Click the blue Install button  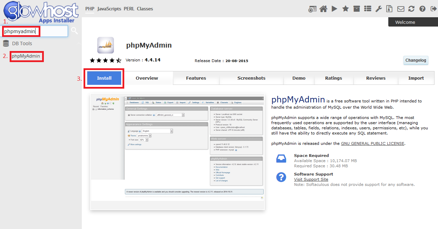pos(104,78)
